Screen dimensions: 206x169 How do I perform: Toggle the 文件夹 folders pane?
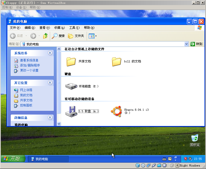pyautogui.click(x=76, y=36)
